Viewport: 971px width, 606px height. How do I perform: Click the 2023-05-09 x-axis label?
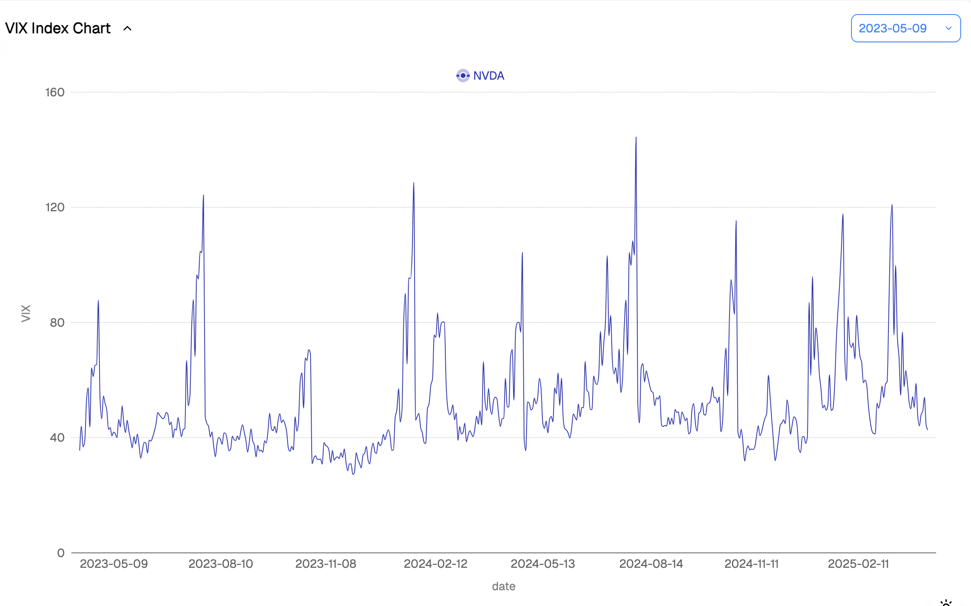point(114,564)
